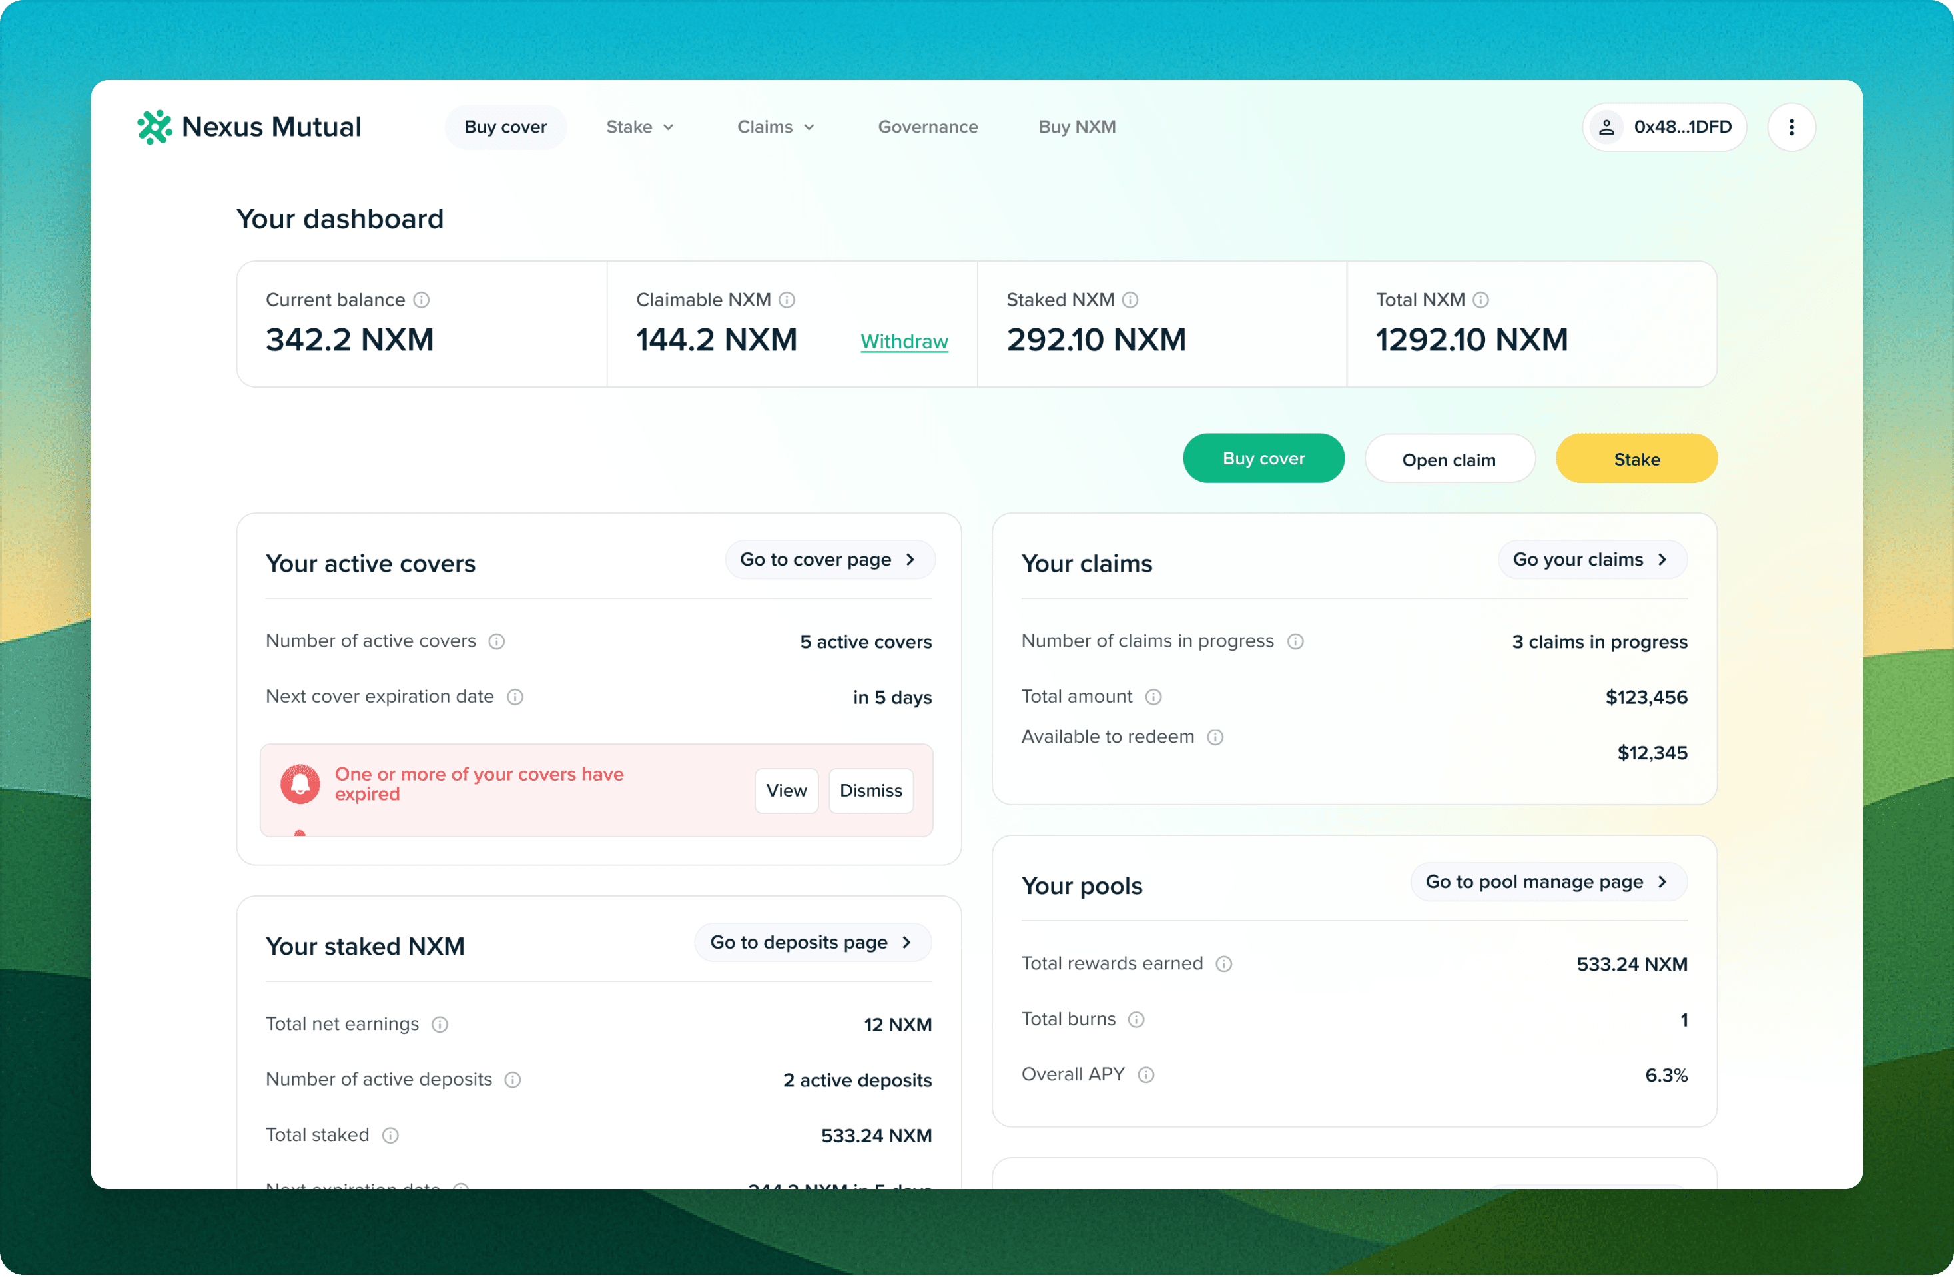
Task: Open the 0x48...1DFD wallet account menu
Action: click(1664, 127)
